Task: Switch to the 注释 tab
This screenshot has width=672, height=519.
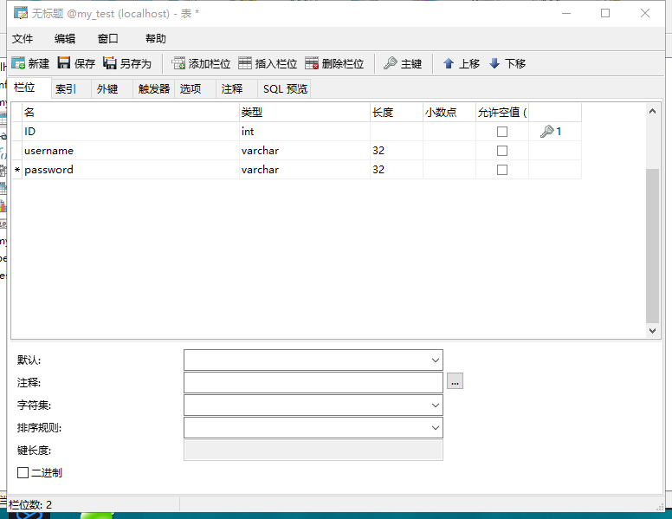Action: click(236, 88)
